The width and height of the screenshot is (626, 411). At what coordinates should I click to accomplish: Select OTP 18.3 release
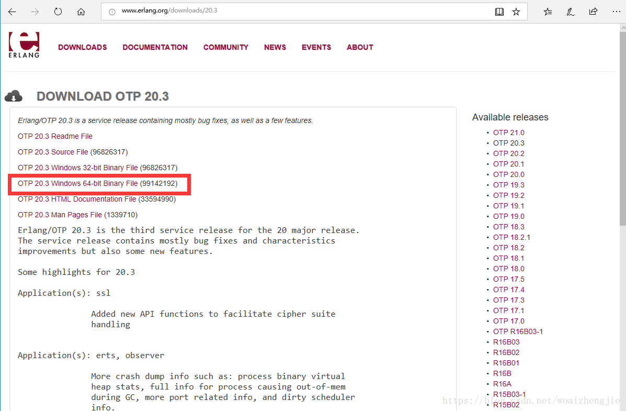(509, 227)
